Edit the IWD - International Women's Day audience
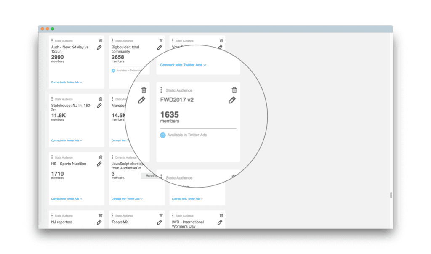The width and height of the screenshot is (431, 254). [x=220, y=222]
